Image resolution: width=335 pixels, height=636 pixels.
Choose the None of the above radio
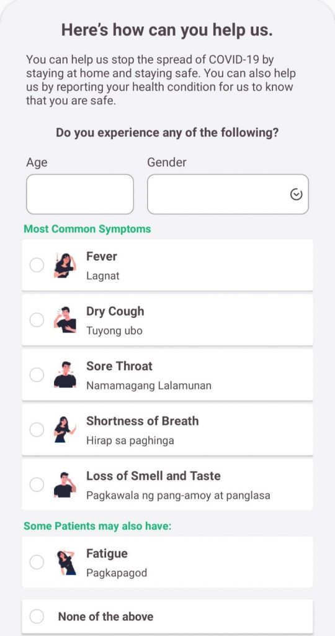pos(37,617)
